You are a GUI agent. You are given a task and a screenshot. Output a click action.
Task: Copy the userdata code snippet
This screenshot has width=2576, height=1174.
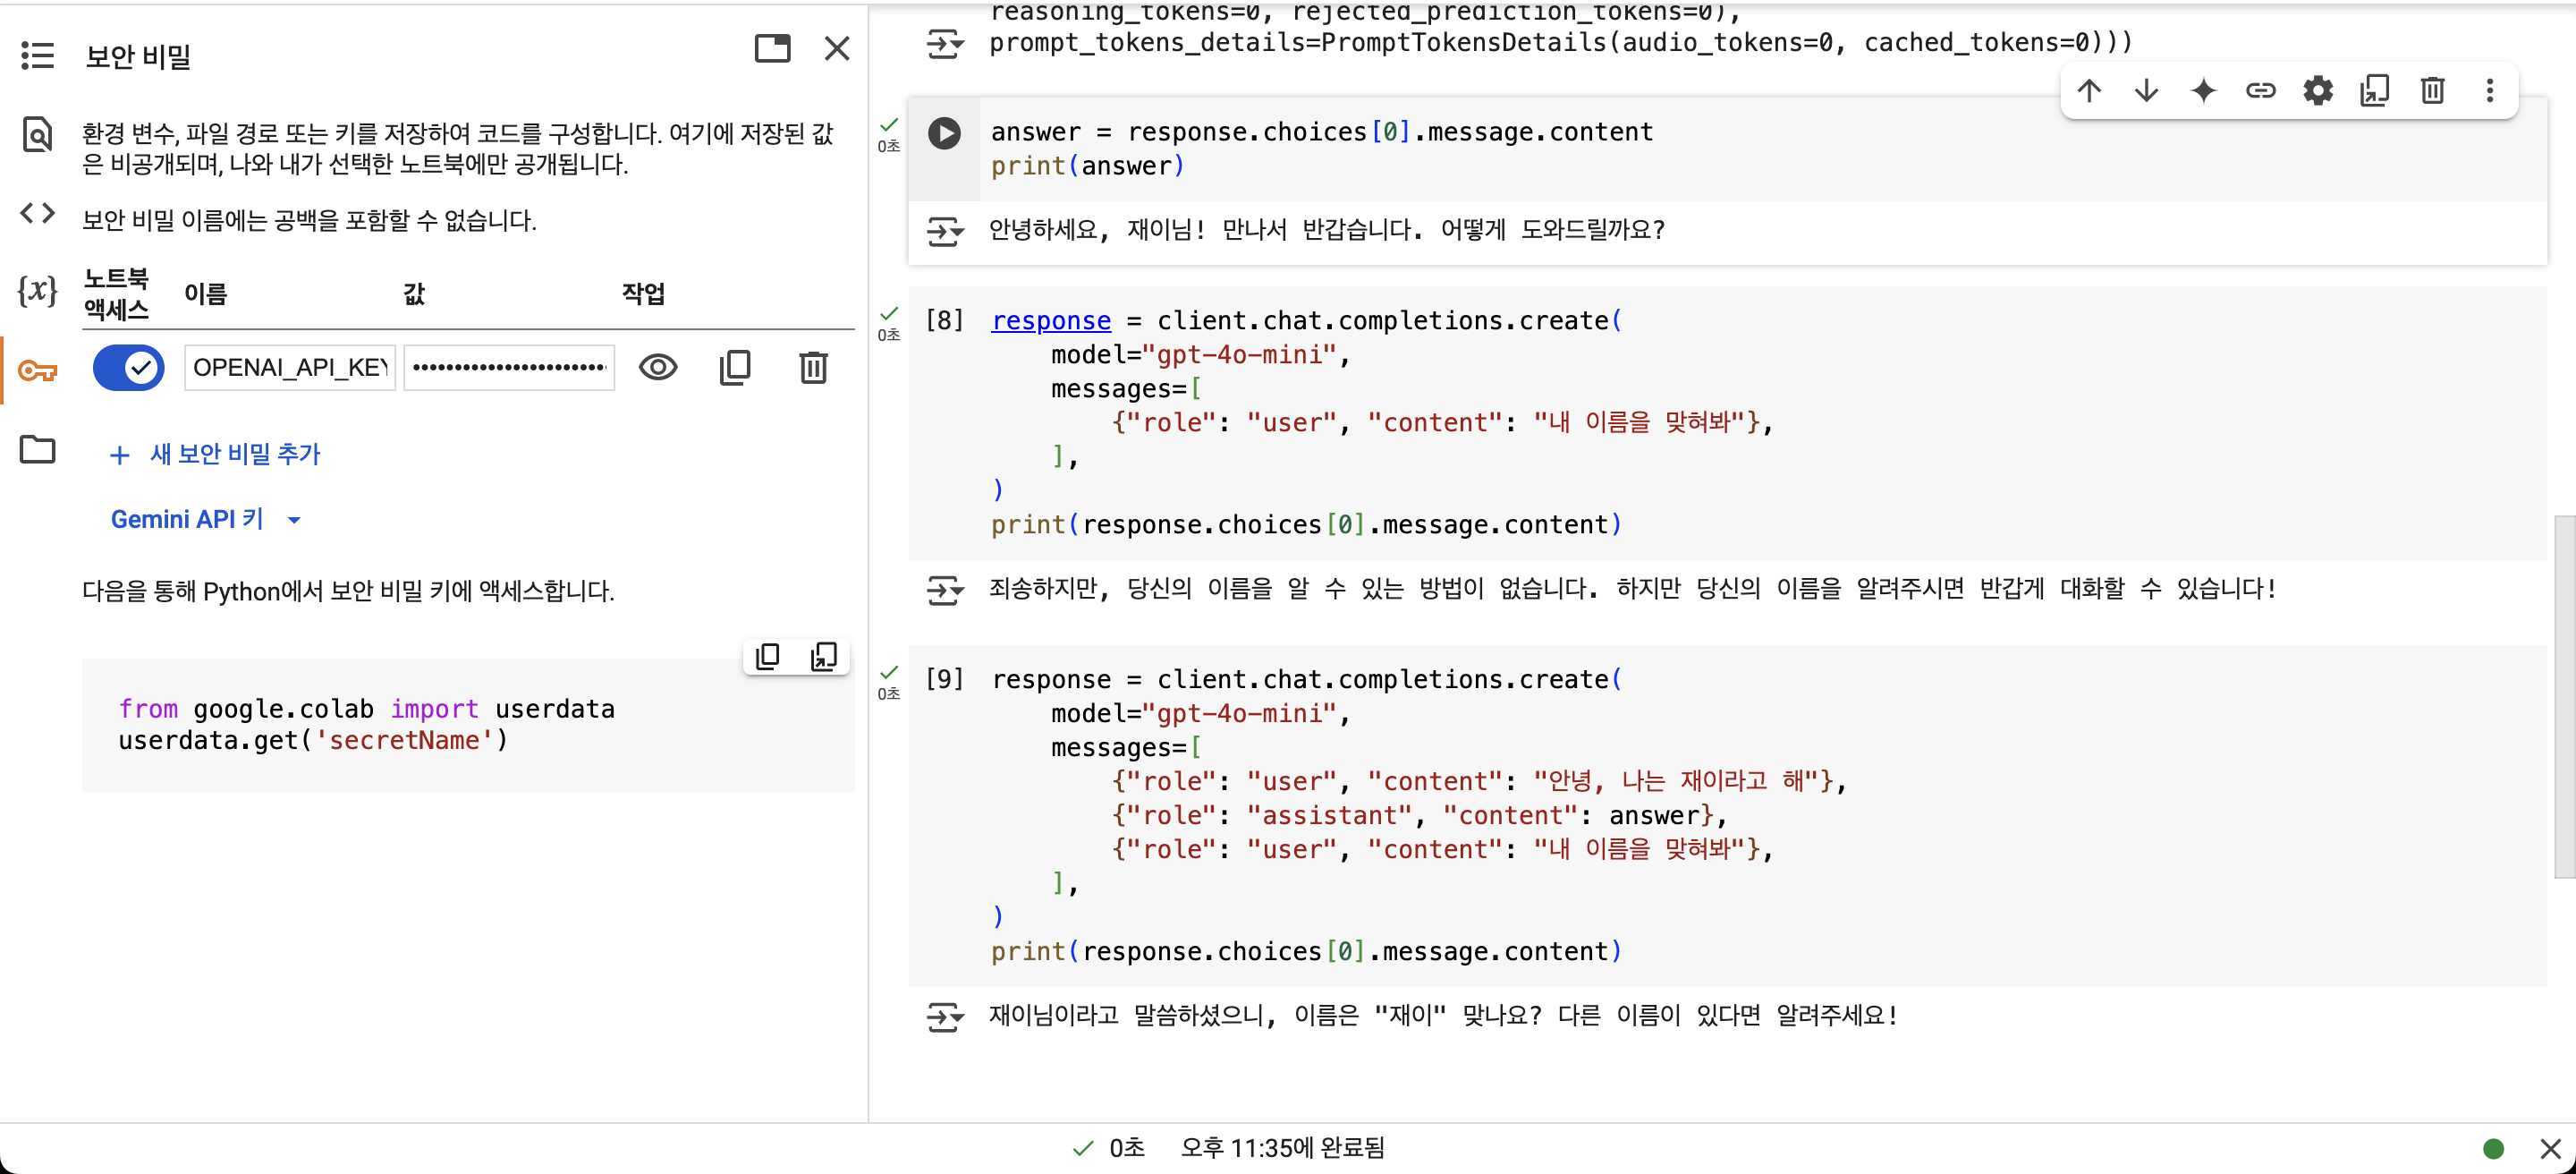pyautogui.click(x=767, y=657)
